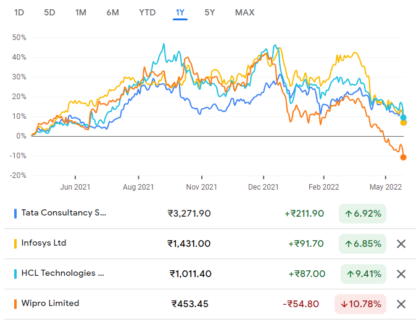Click the 6.85% gain badge
Screen dimensions: 419x322
pos(362,244)
